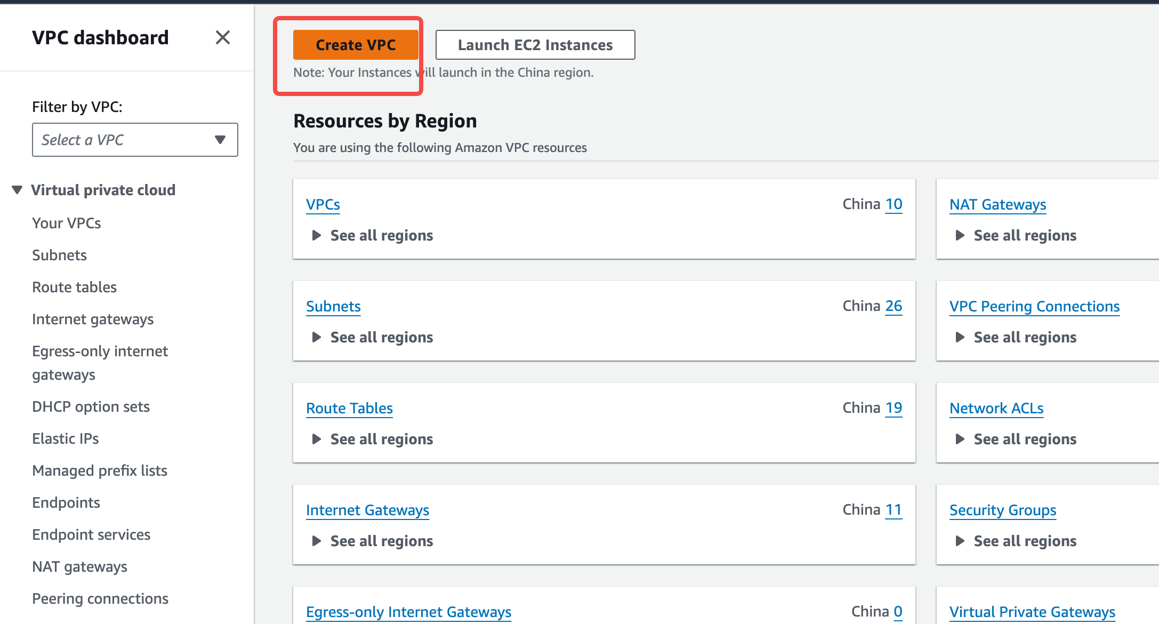Open VPC Peering Connections link
Image resolution: width=1159 pixels, height=624 pixels.
pos(1034,306)
